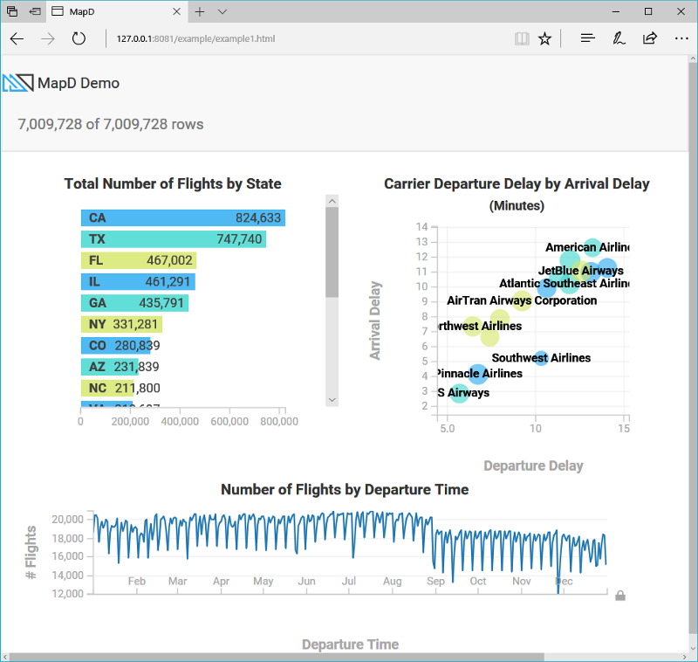Expand tab previews chevron

[x=222, y=11]
